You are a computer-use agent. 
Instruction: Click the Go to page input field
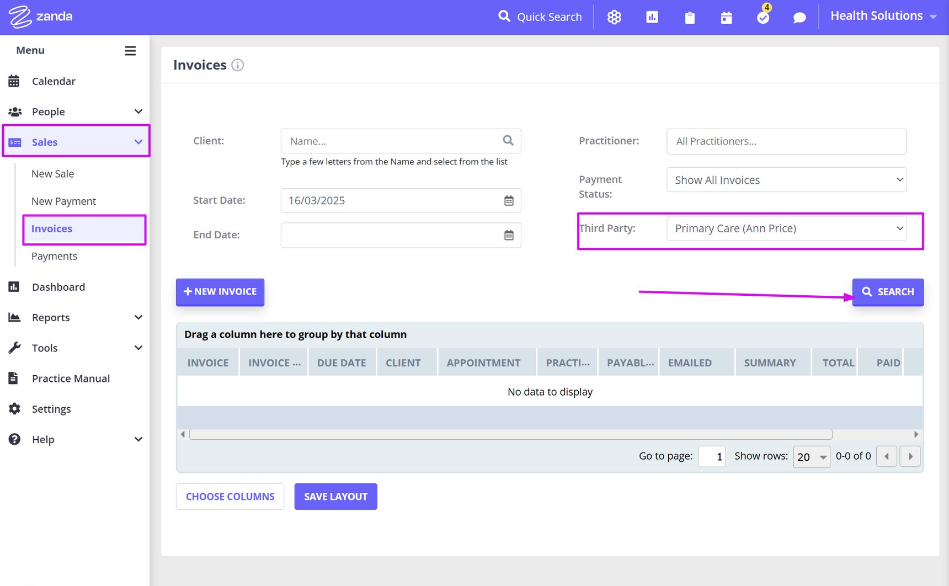[x=712, y=456]
